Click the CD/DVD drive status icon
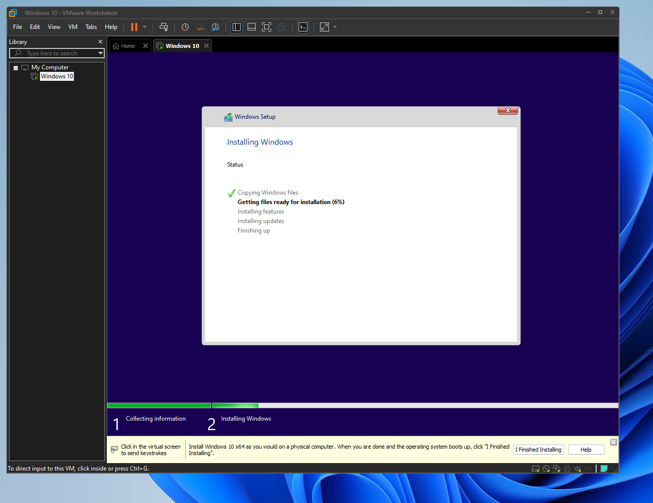653x503 pixels. pos(546,469)
